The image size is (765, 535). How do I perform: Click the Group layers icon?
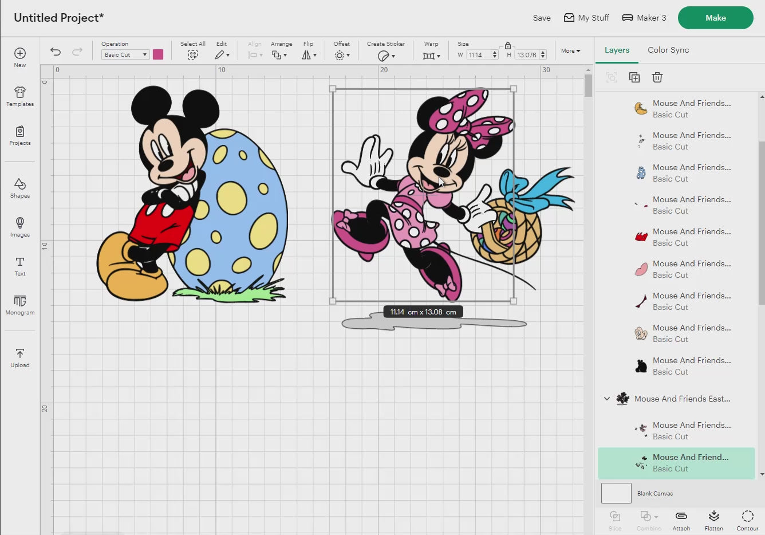pyautogui.click(x=612, y=77)
